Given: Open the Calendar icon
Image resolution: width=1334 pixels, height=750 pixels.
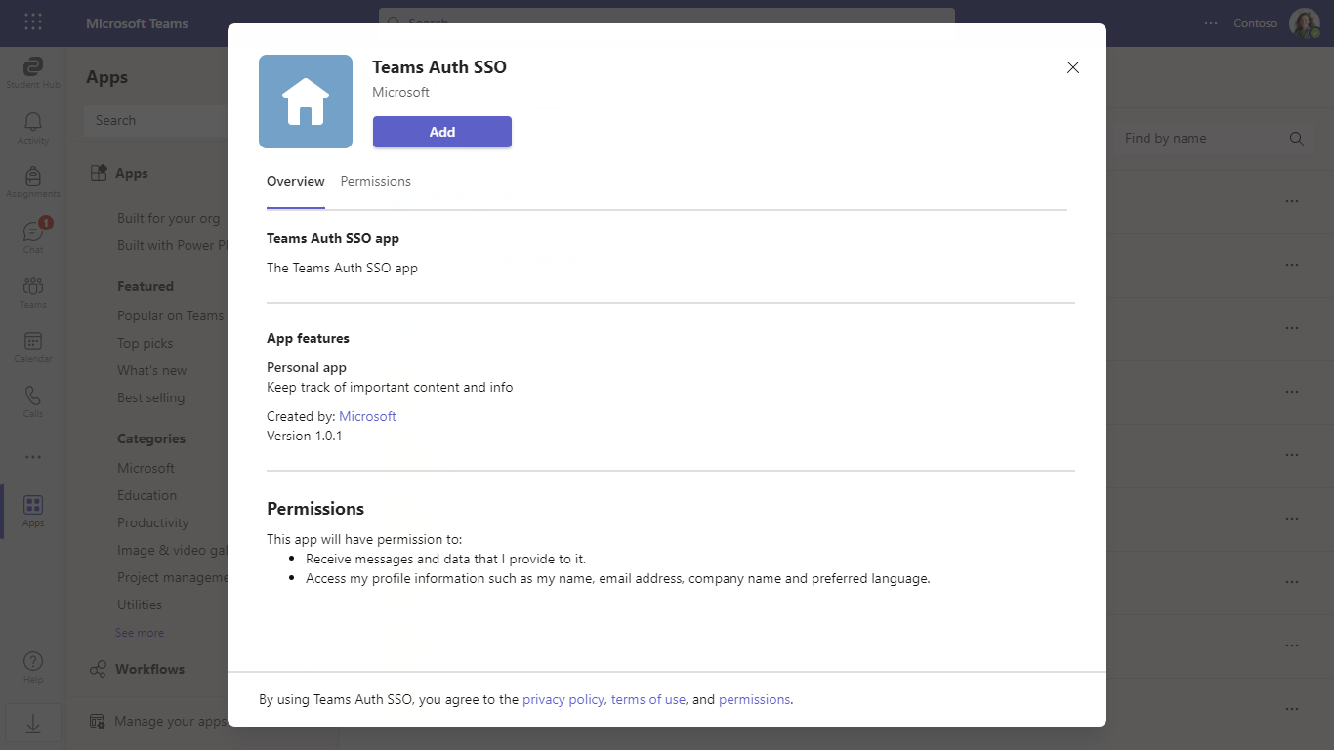Looking at the screenshot, I should point(33,343).
